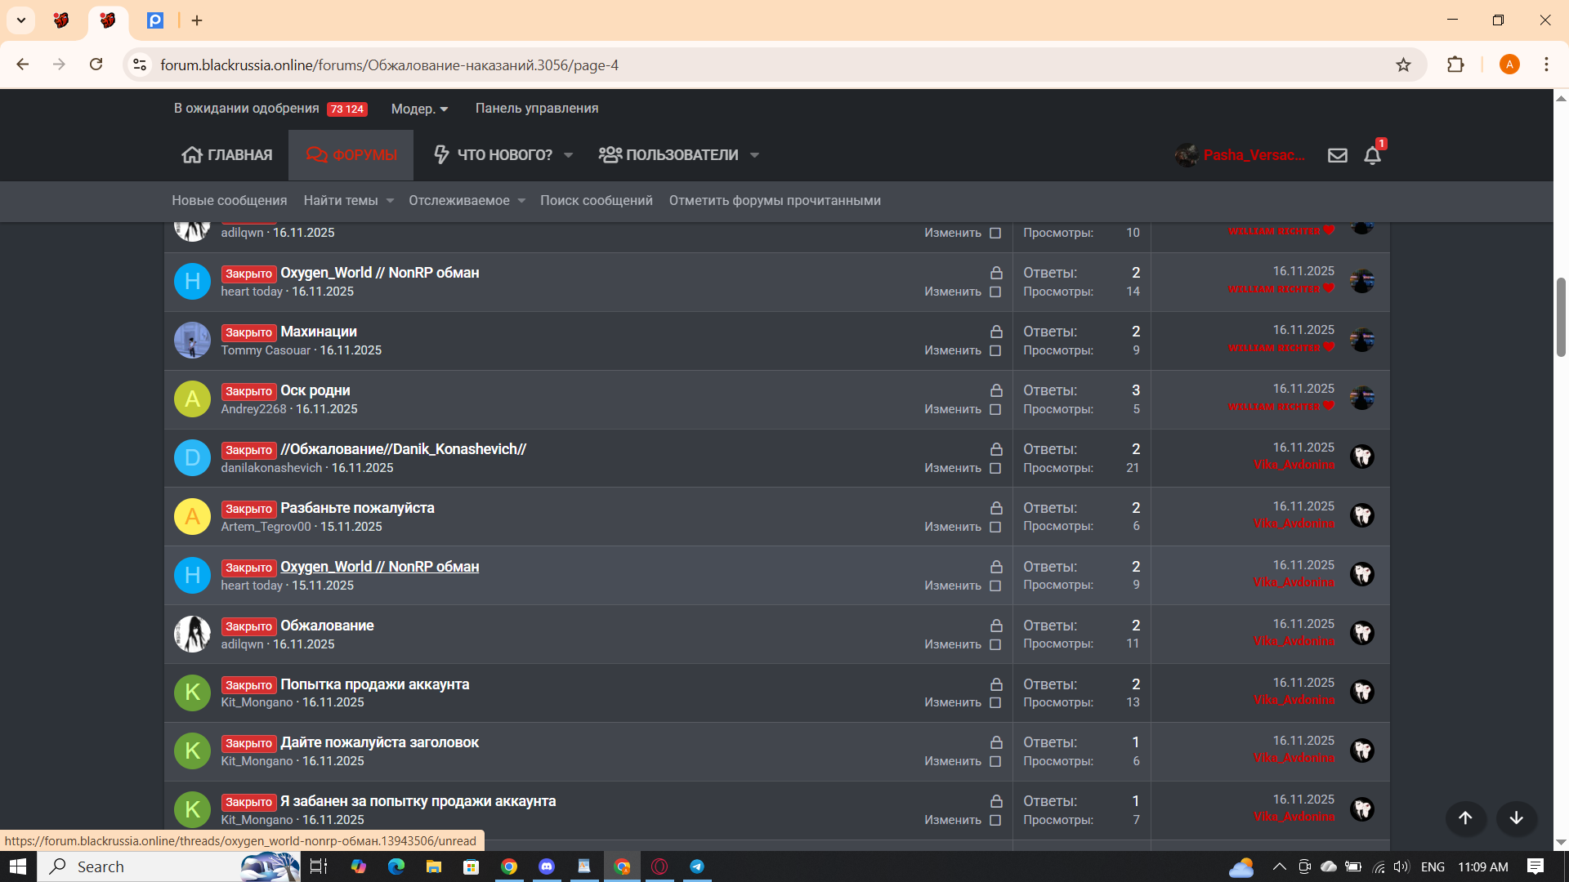Click the scroll-to-top arrow button

(x=1465, y=817)
